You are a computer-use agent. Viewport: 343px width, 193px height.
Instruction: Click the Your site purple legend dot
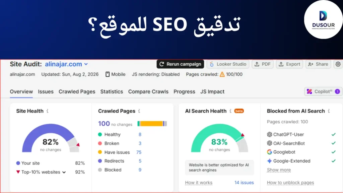[18, 163]
